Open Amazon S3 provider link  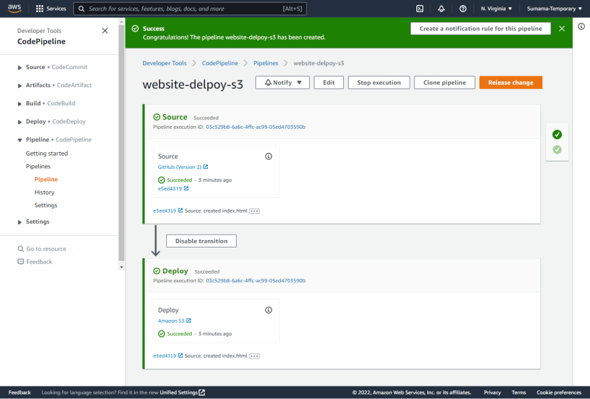(171, 321)
